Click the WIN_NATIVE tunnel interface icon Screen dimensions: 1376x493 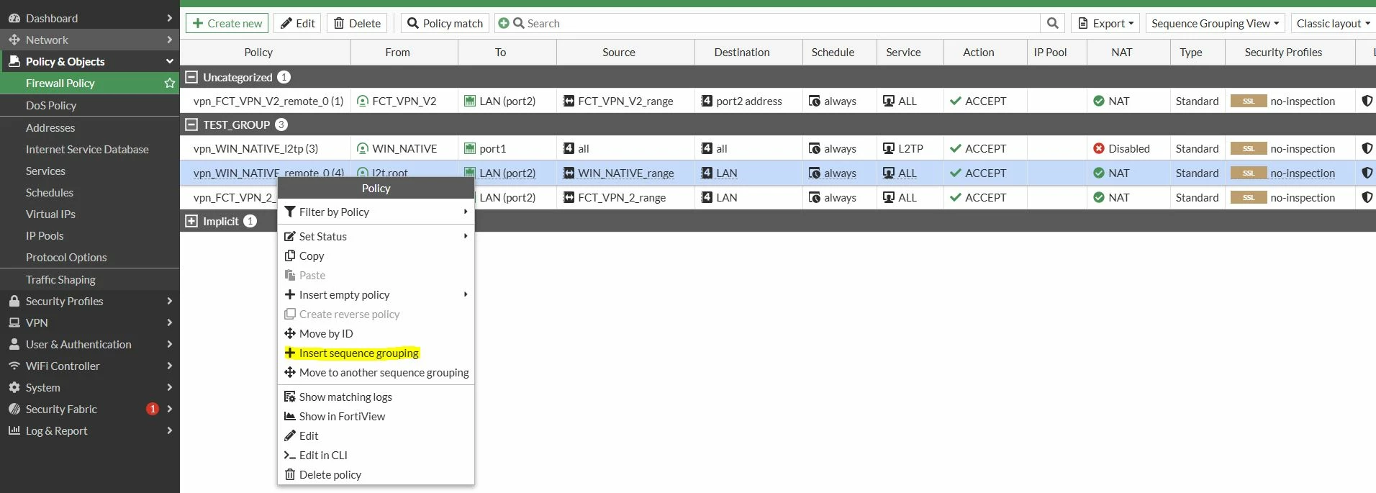(x=363, y=148)
